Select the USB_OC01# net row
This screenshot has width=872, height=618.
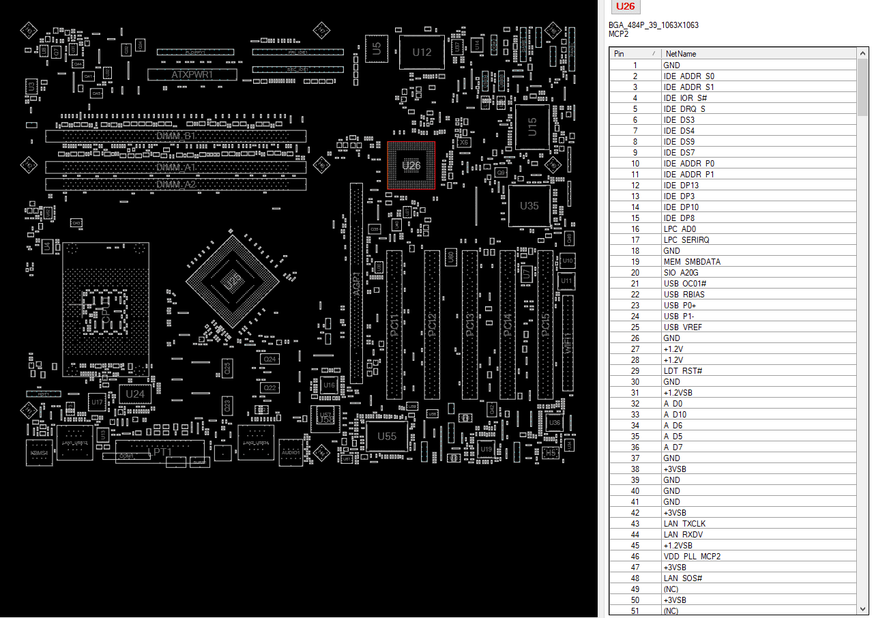[733, 284]
